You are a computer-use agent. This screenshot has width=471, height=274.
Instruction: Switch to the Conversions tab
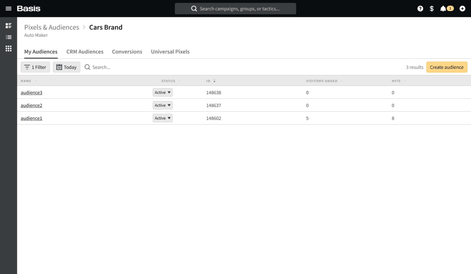[127, 51]
